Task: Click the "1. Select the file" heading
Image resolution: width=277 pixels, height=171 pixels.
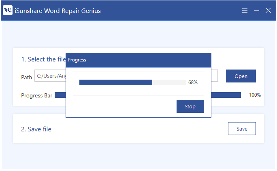Action: [x=43, y=59]
